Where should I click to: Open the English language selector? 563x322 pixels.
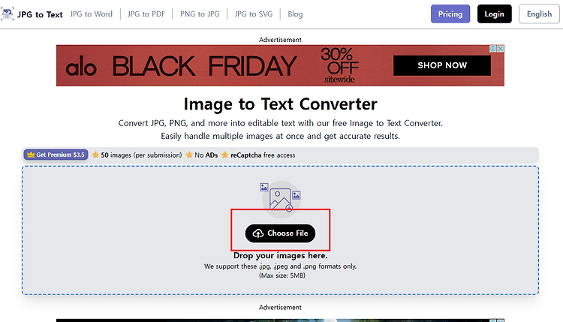point(539,14)
